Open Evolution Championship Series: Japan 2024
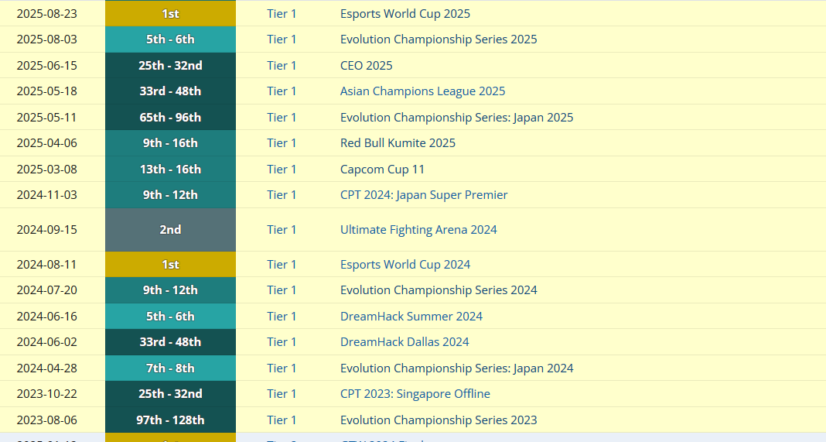Viewport: 826px width, 442px height. (457, 368)
